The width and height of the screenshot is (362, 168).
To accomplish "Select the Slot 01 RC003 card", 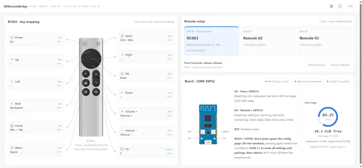I will [x=211, y=41].
